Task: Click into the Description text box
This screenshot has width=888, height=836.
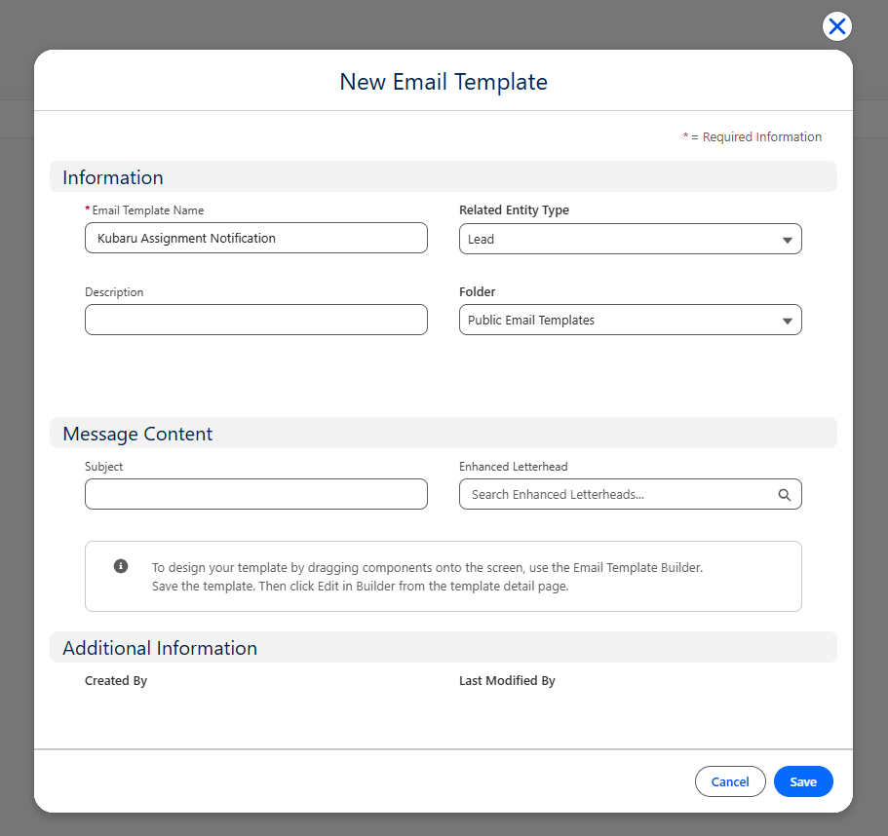Action: tap(255, 320)
